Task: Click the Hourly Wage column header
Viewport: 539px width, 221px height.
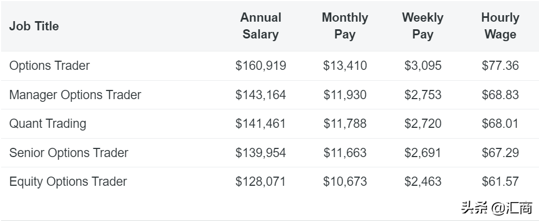Action: click(x=500, y=26)
